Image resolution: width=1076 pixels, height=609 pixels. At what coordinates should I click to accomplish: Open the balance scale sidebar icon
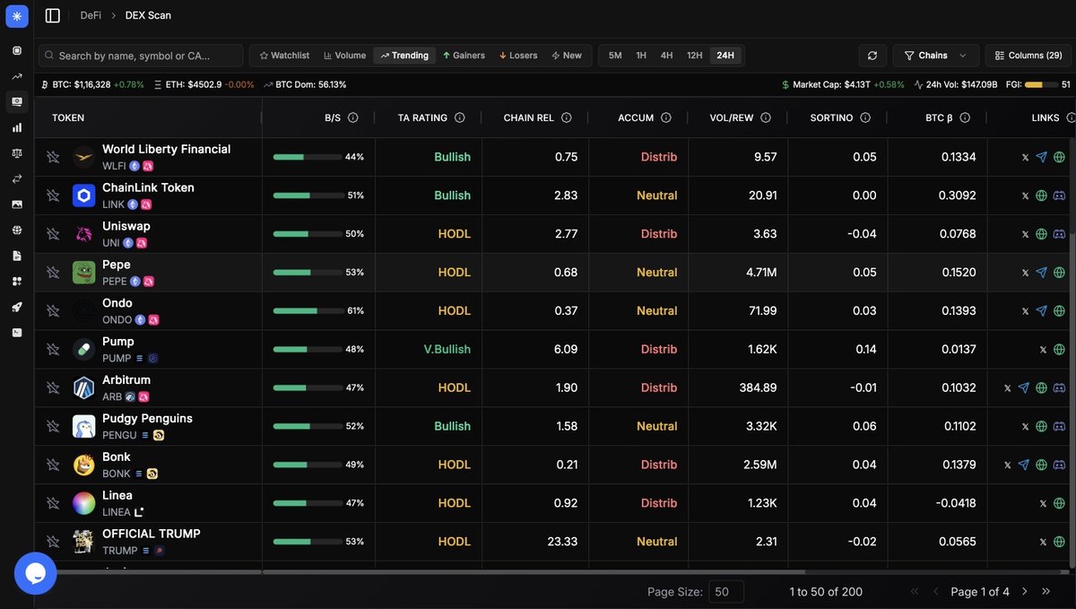(17, 153)
